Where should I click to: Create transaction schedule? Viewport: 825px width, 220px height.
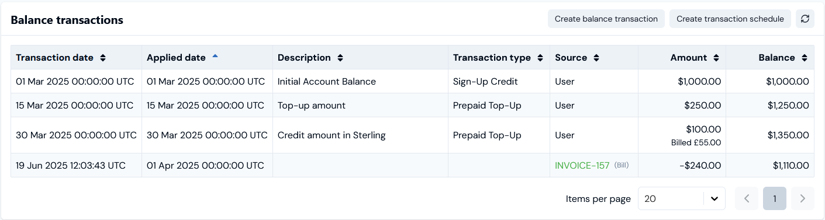730,19
